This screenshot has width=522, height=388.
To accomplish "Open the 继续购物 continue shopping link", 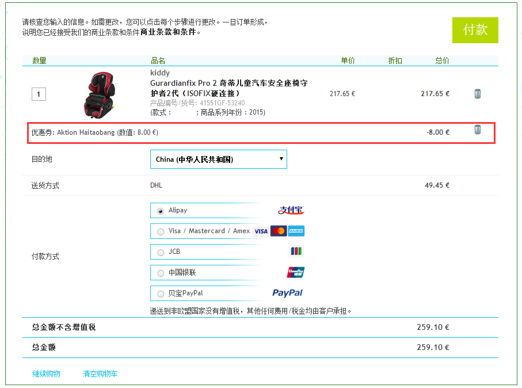I will coord(46,374).
